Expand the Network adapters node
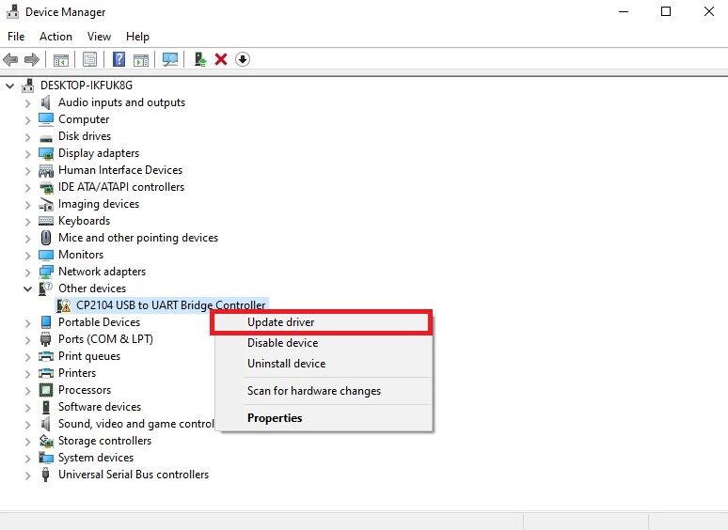This screenshot has height=530, width=728. click(28, 272)
